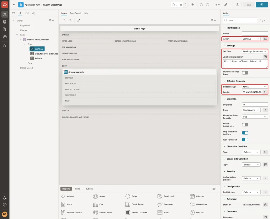
Task: Click the Redo icon in toolbar
Action: pos(208,5)
